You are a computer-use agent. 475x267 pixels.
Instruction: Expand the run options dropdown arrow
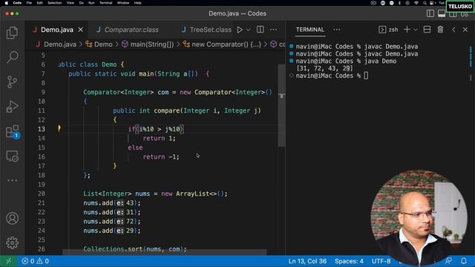pos(249,30)
